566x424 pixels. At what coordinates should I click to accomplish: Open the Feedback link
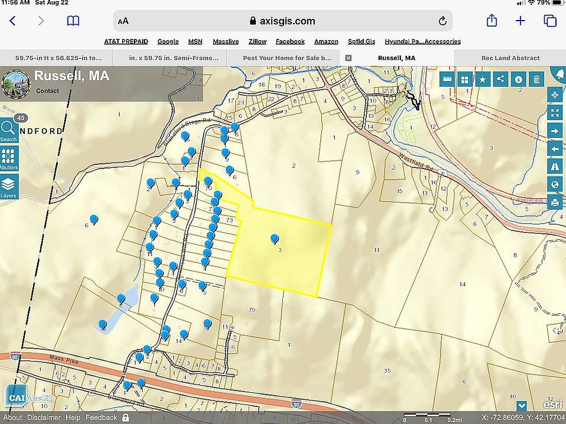(101, 418)
